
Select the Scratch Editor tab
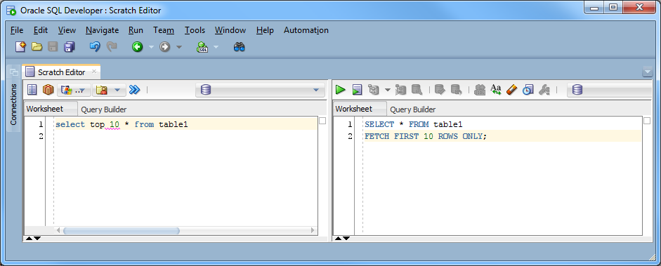62,72
